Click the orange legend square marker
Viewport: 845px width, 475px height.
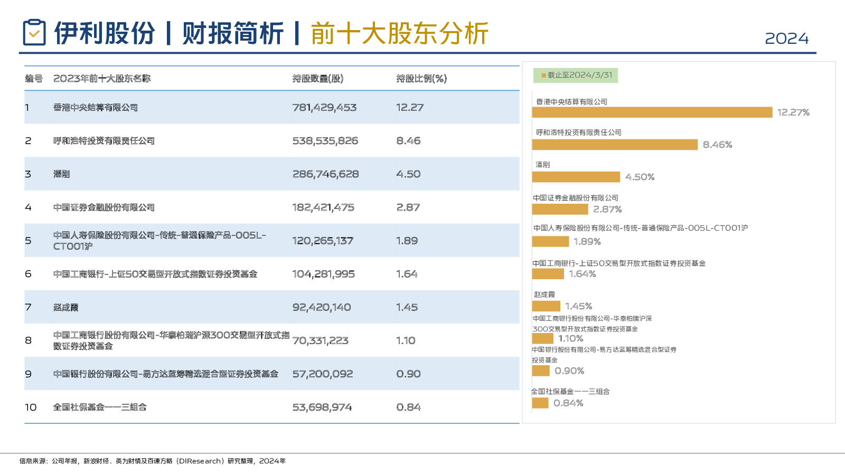(x=543, y=75)
